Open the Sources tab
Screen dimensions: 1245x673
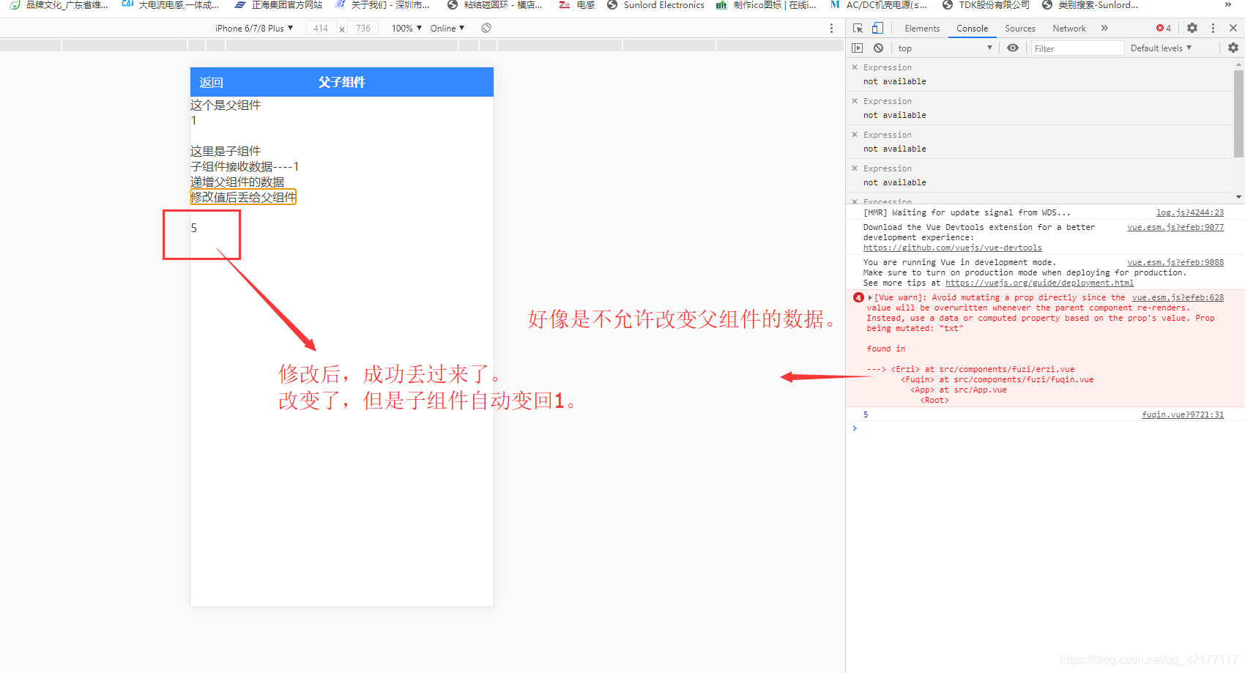1019,29
